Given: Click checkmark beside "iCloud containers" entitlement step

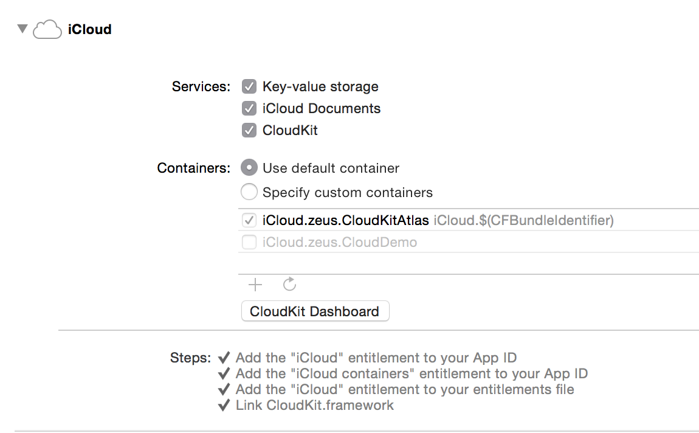Looking at the screenshot, I should coord(224,373).
